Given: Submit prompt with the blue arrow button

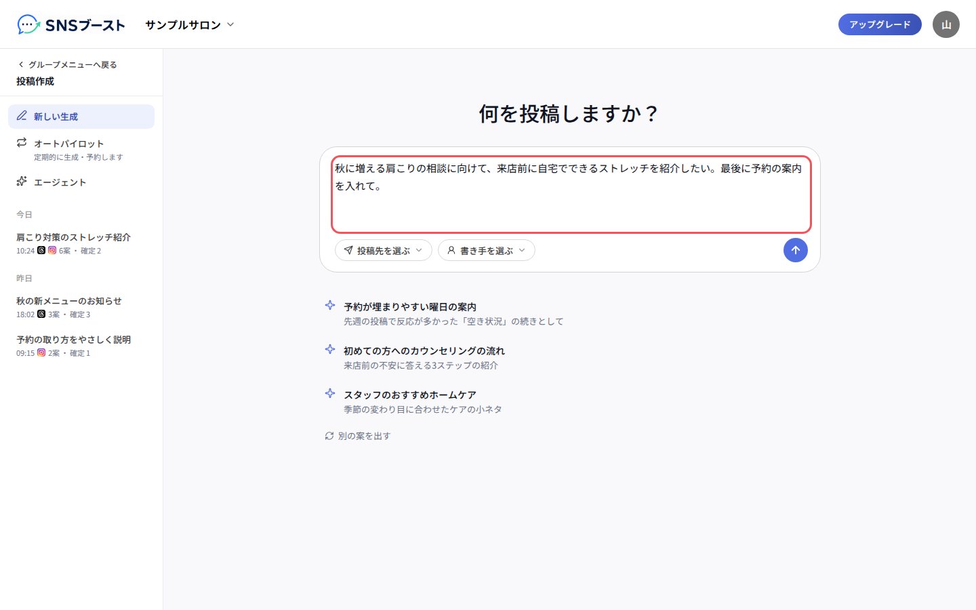Looking at the screenshot, I should tap(796, 250).
